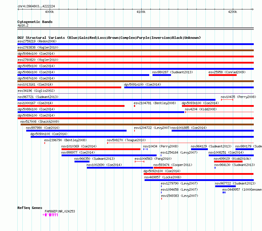Screen dimensions: 262x231
Task: Click the dgv5090n100 (Coe2014) label
Action: point(49,134)
